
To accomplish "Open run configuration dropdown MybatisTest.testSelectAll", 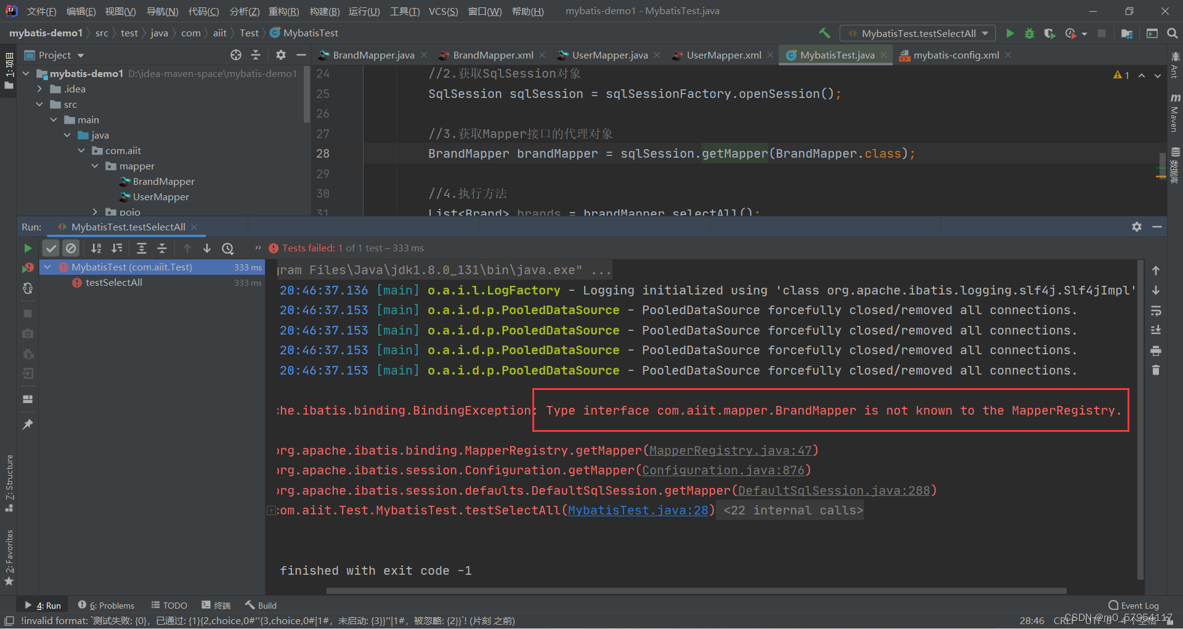I will coord(918,33).
